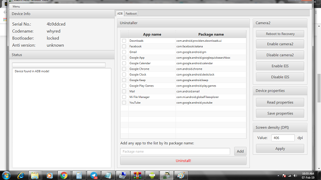Click the Package name column header
Image resolution: width=321 pixels, height=180 pixels.
(x=211, y=34)
